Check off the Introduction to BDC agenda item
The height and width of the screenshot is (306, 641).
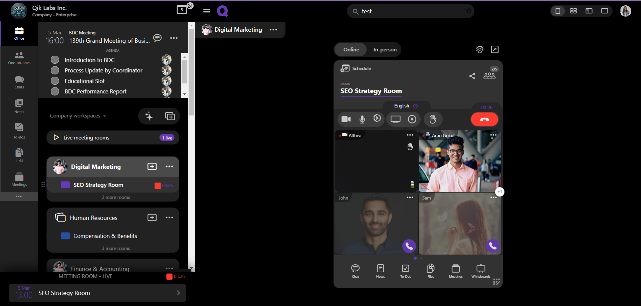coord(55,60)
